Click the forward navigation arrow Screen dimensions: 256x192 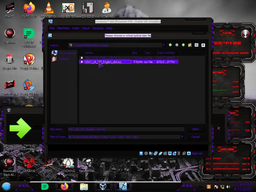pyautogui.click(x=177, y=45)
